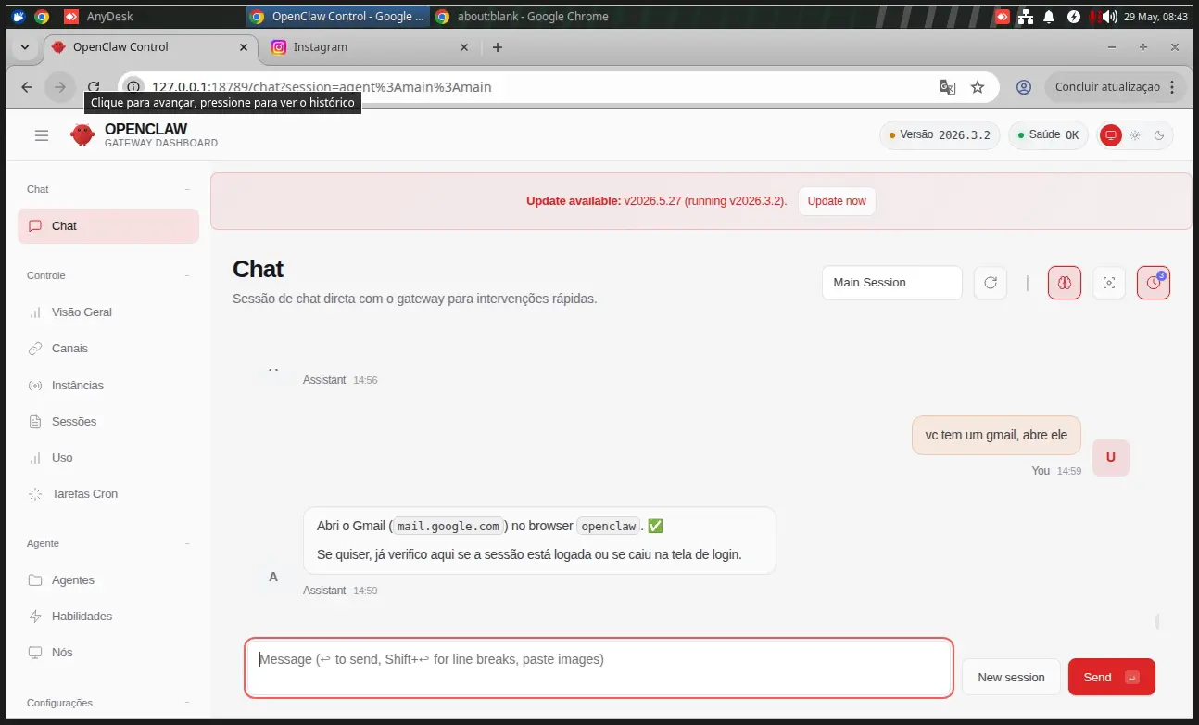The width and height of the screenshot is (1199, 725).
Task: Open Visão Geral in sidebar
Action: tap(108, 312)
